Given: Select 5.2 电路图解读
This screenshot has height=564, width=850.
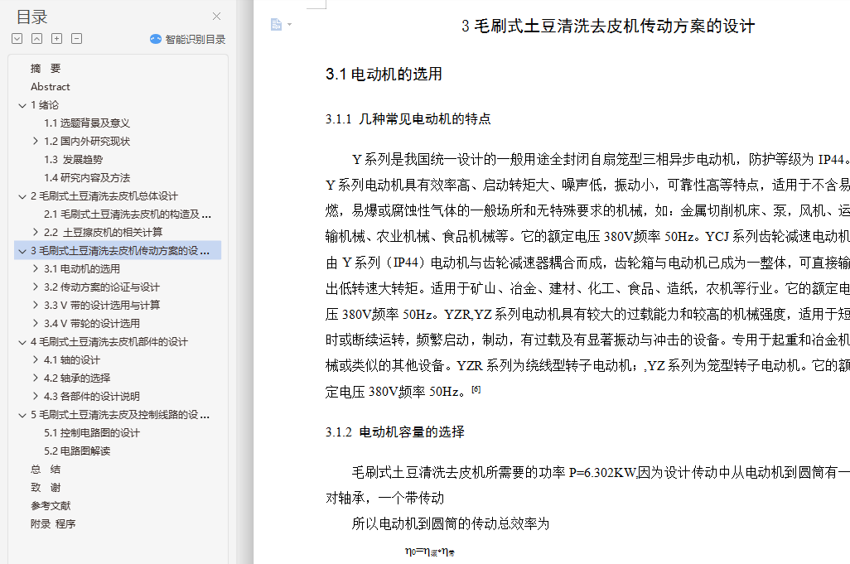Looking at the screenshot, I should [77, 451].
